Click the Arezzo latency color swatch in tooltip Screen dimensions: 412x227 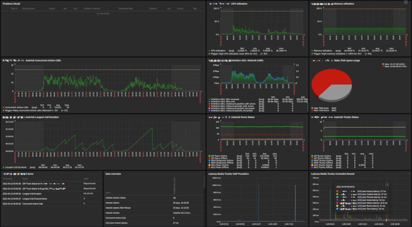click(338, 191)
